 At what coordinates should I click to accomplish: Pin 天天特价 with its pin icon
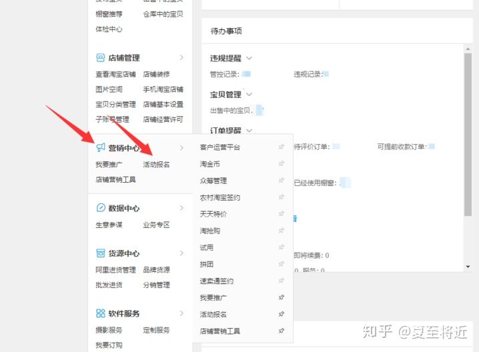coord(282,214)
